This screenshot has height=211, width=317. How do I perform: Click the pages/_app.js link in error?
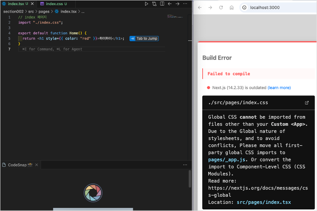coord(227,160)
